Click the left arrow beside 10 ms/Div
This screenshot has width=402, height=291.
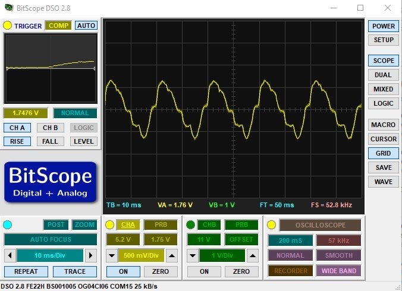(x=10, y=255)
